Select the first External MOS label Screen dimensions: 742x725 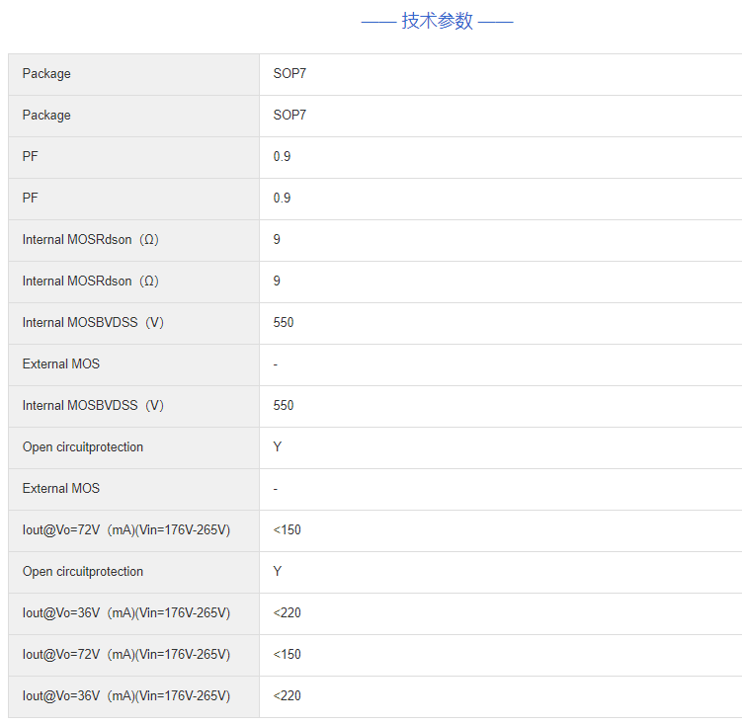click(61, 364)
